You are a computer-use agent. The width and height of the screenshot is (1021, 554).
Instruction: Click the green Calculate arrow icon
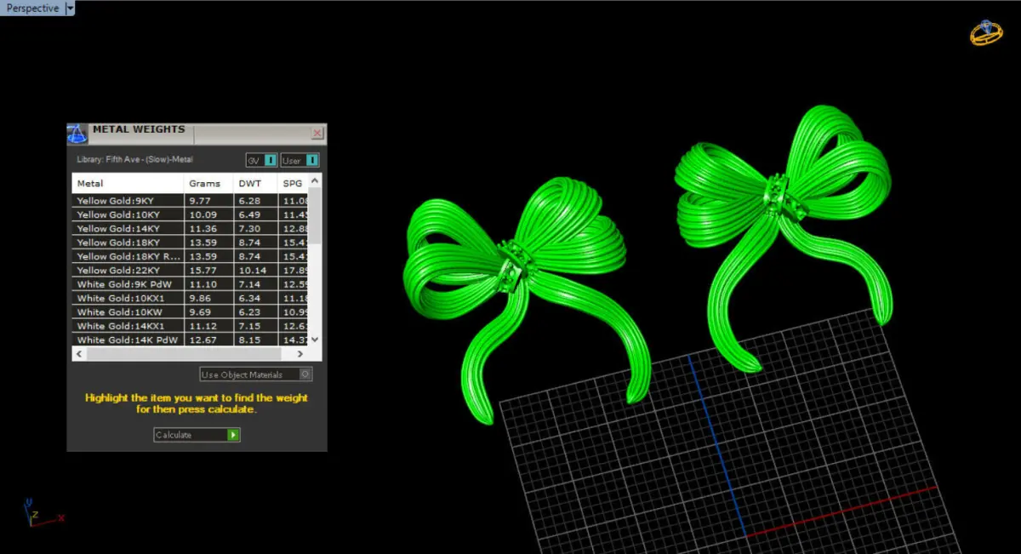[234, 435]
